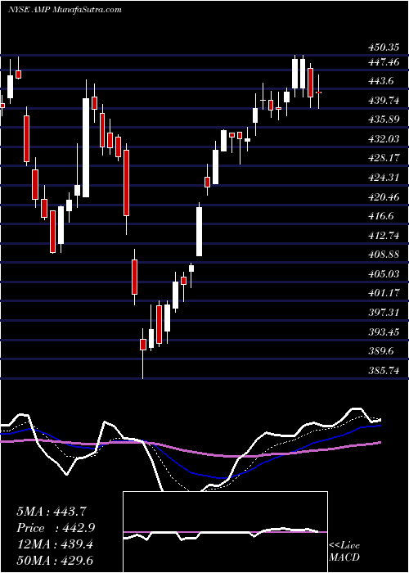This screenshot has width=409, height=573.
Task: Click the 385.74 price axis label
Action: pos(383,371)
